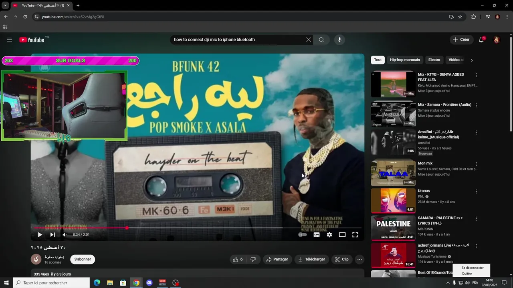The image size is (513, 288).
Task: Open the AmsiRoi video title link
Action: click(438, 134)
